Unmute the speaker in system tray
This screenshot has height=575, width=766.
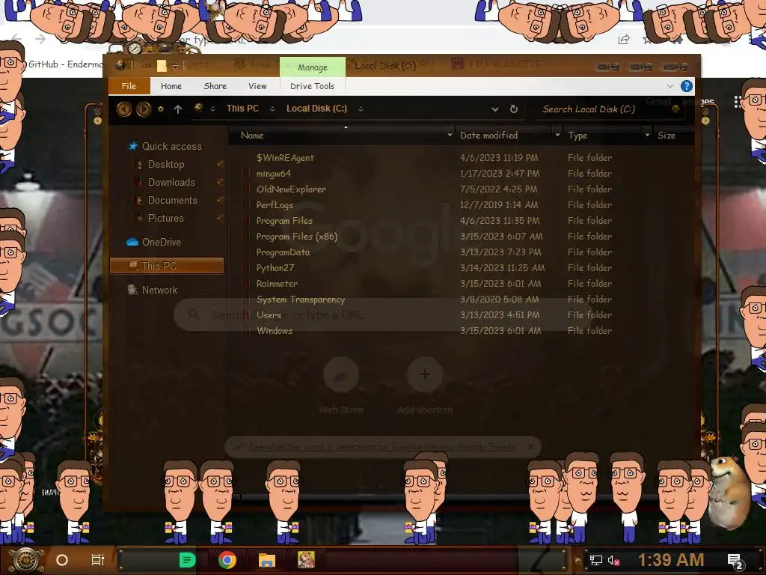[613, 560]
